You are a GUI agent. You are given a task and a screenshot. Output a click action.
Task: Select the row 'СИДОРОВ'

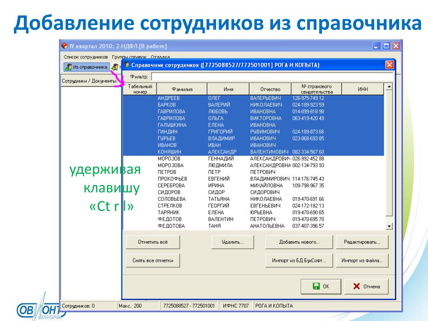click(x=254, y=192)
